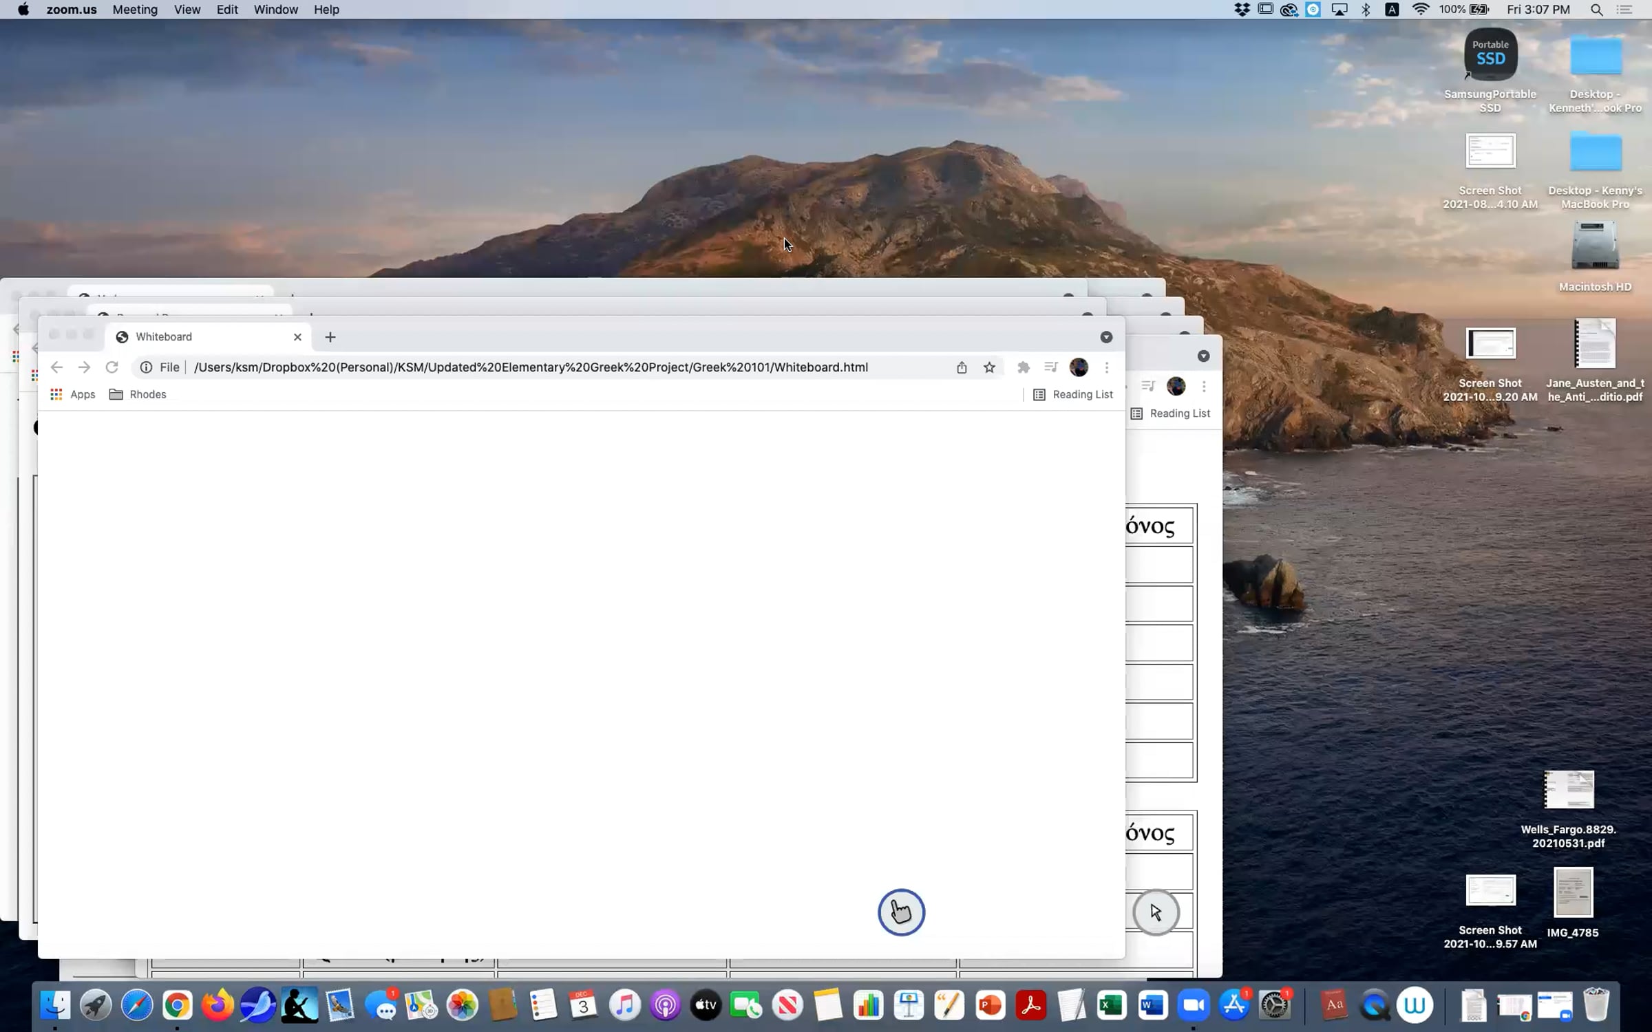This screenshot has height=1032, width=1652.
Task: Open Reading List in Whiteboard window
Action: tap(1073, 394)
